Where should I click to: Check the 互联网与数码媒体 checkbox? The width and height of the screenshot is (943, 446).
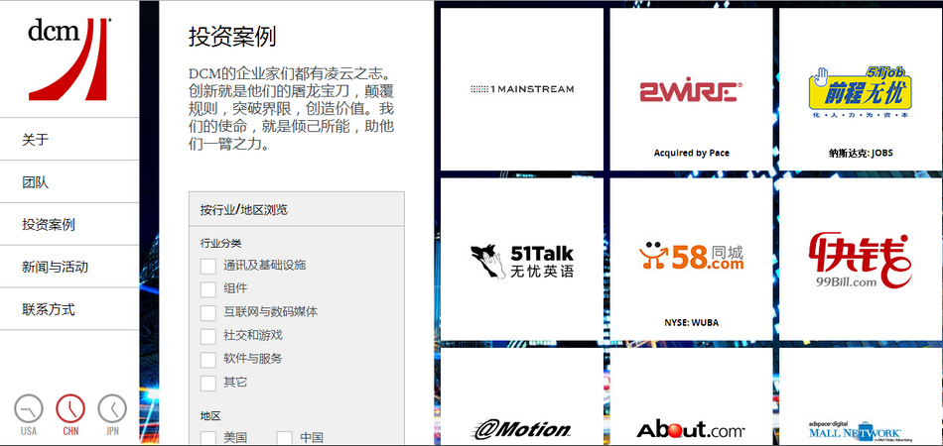pos(208,313)
